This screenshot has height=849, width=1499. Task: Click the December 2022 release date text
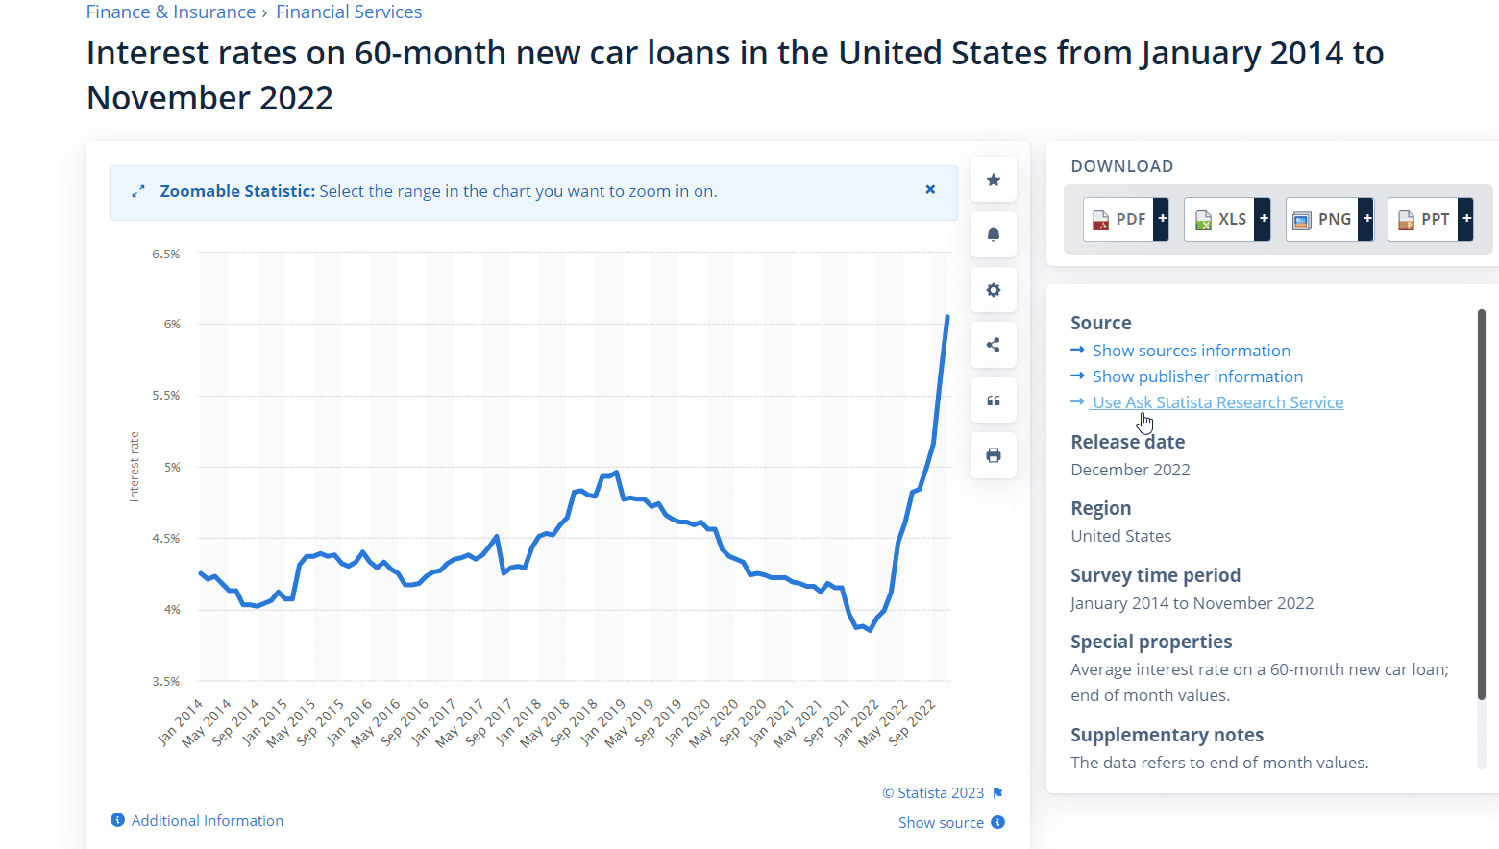tap(1130, 470)
